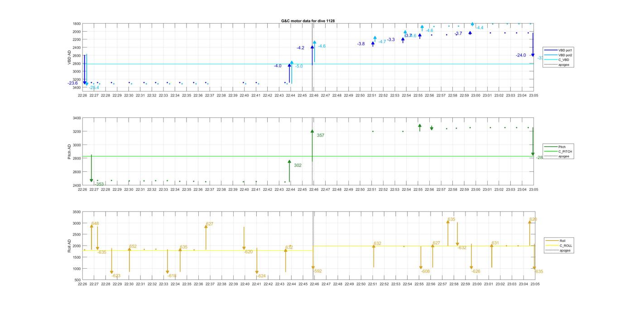Image resolution: width=634 pixels, height=314 pixels.
Task: Click the '-3.3' VBD data label
Action: 391,40
